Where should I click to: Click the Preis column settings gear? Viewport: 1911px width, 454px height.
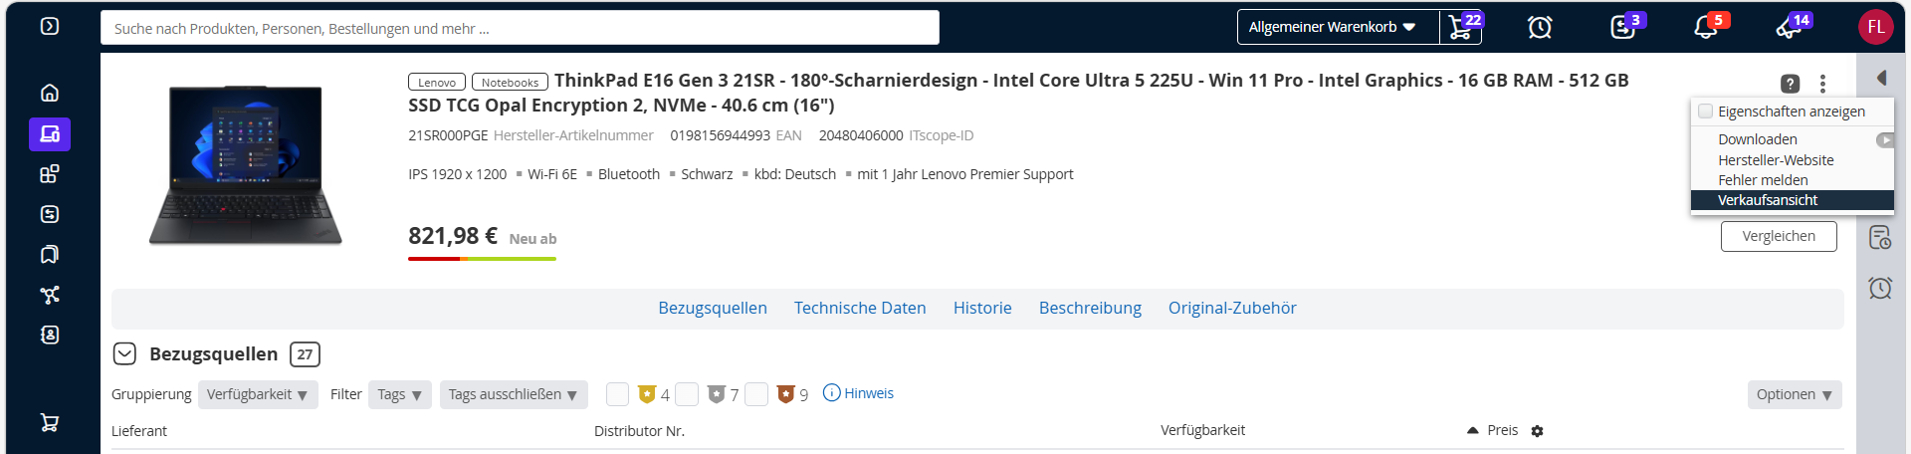[1538, 431]
